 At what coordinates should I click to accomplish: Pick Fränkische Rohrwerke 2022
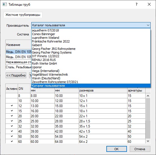coord(91,41)
